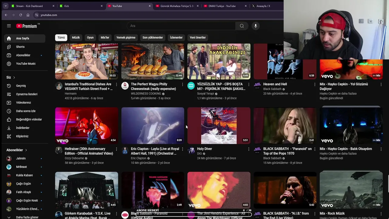Reload the page
Viewport: 389px width, 219px height.
pyautogui.click(x=21, y=15)
